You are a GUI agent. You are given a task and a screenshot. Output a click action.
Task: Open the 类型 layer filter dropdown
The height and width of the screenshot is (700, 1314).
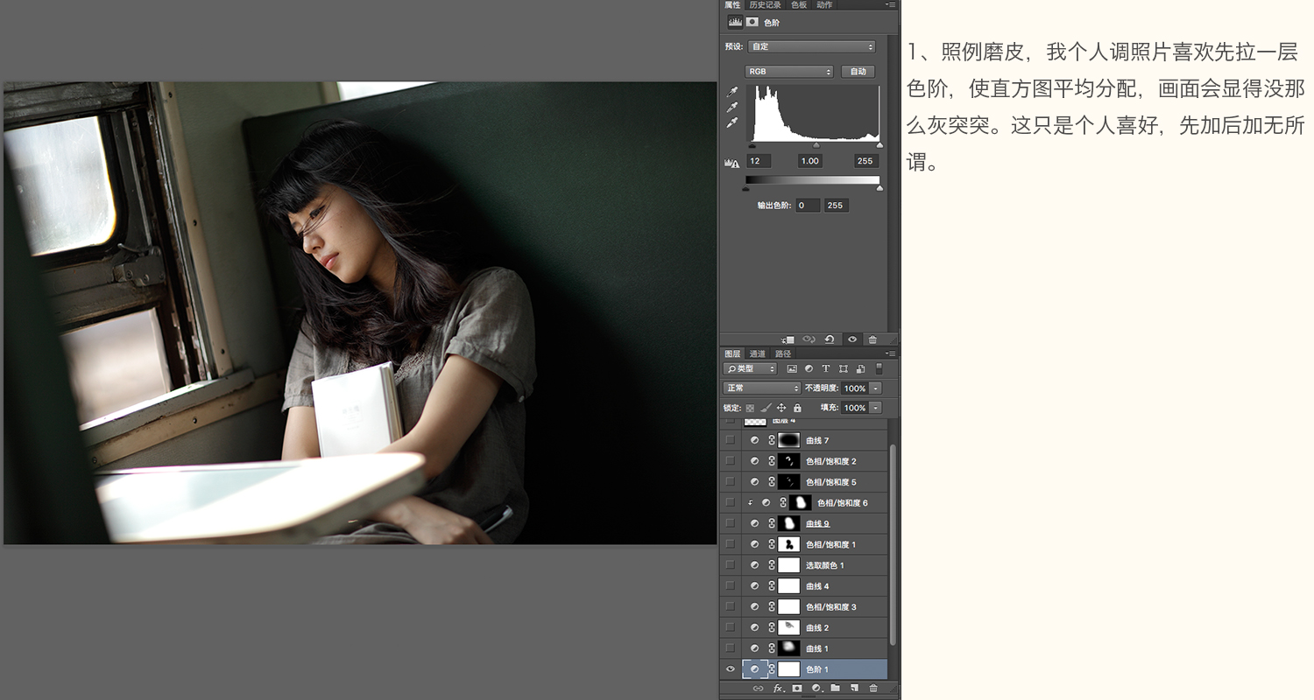coord(751,369)
